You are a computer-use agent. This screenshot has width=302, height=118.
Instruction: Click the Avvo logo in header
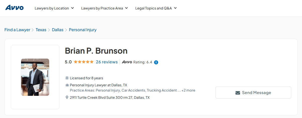15,8
